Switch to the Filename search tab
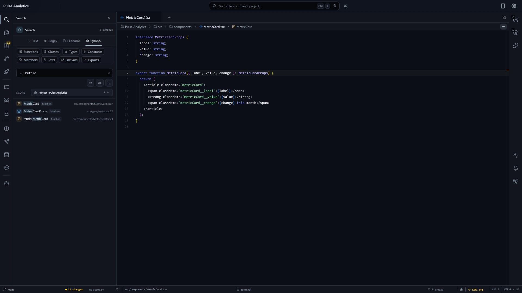This screenshot has width=522, height=293. [x=72, y=41]
